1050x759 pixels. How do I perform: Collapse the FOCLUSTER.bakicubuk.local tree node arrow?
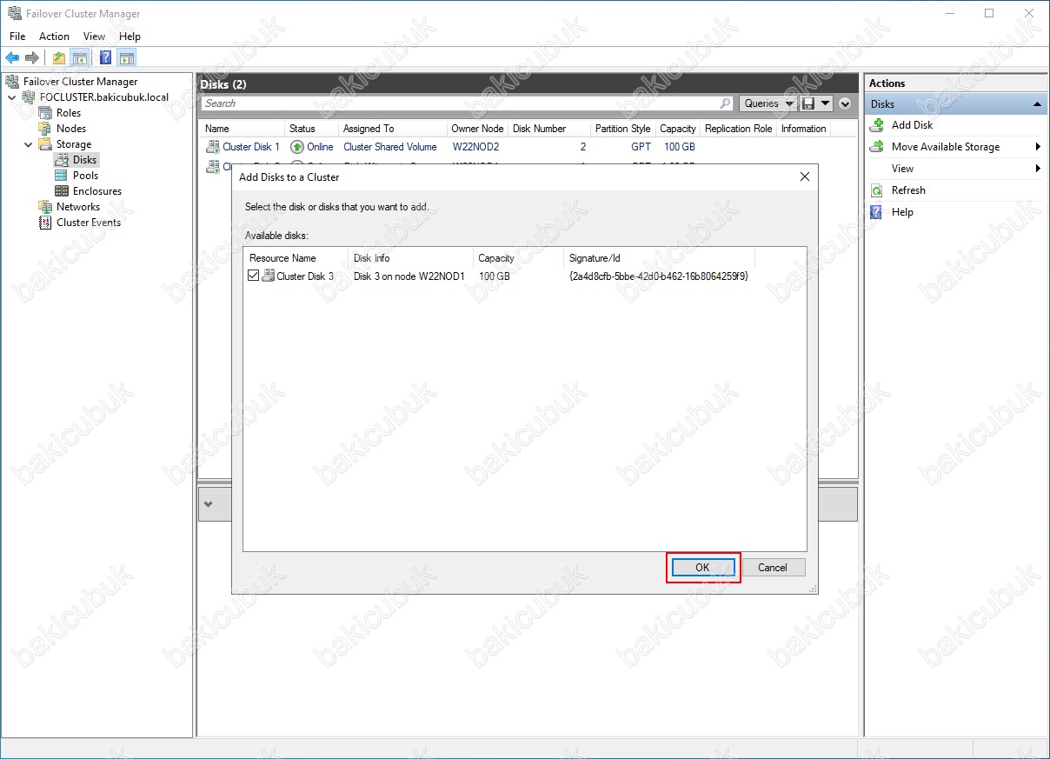pyautogui.click(x=11, y=97)
